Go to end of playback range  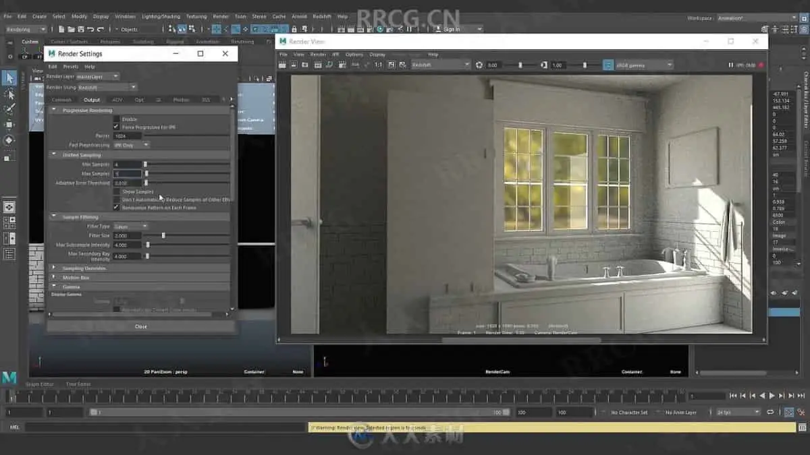800,396
